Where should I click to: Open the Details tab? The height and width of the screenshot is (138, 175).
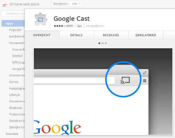point(76,35)
